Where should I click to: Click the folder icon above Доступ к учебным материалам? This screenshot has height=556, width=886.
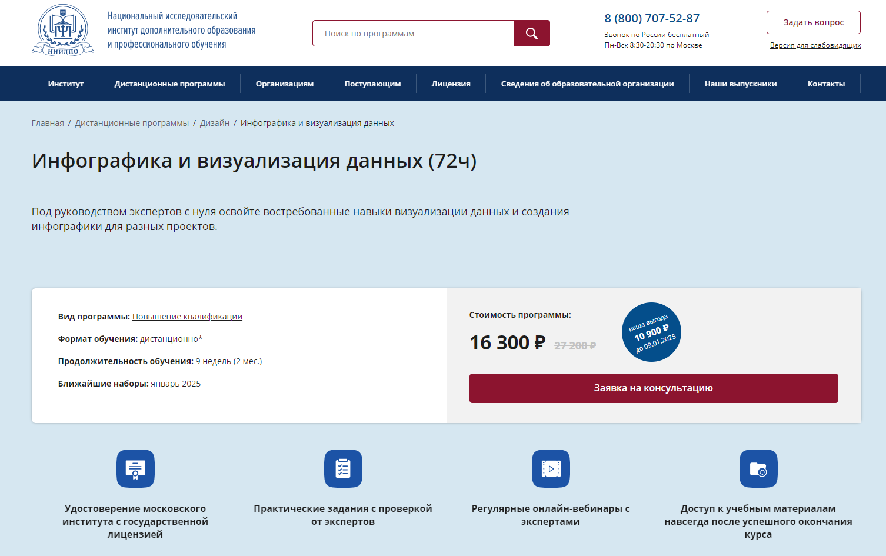[758, 469]
